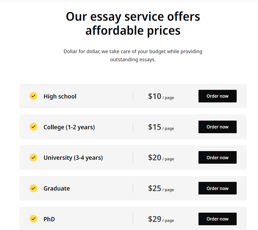This screenshot has height=230, width=258.
Task: Click Order now for College (1-2 years)
Action: tap(217, 127)
